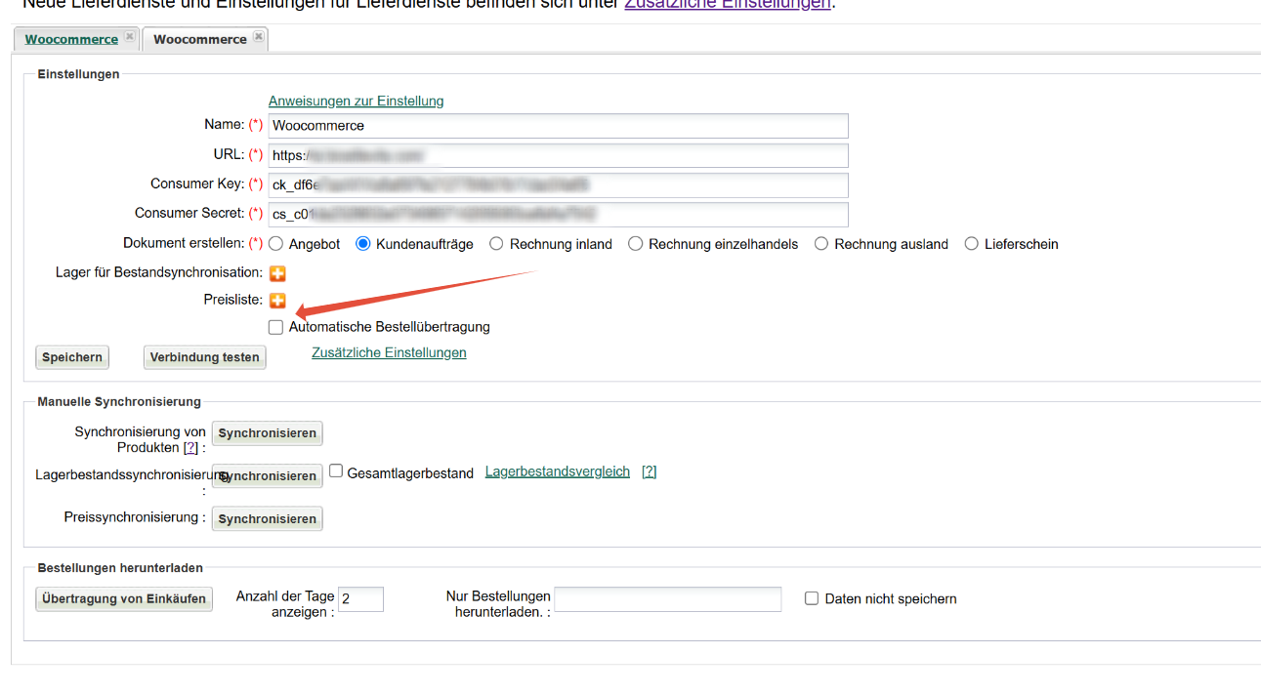Screen dimensions: 1261x695
Task: Select the second Woocommerce tab
Action: [200, 39]
